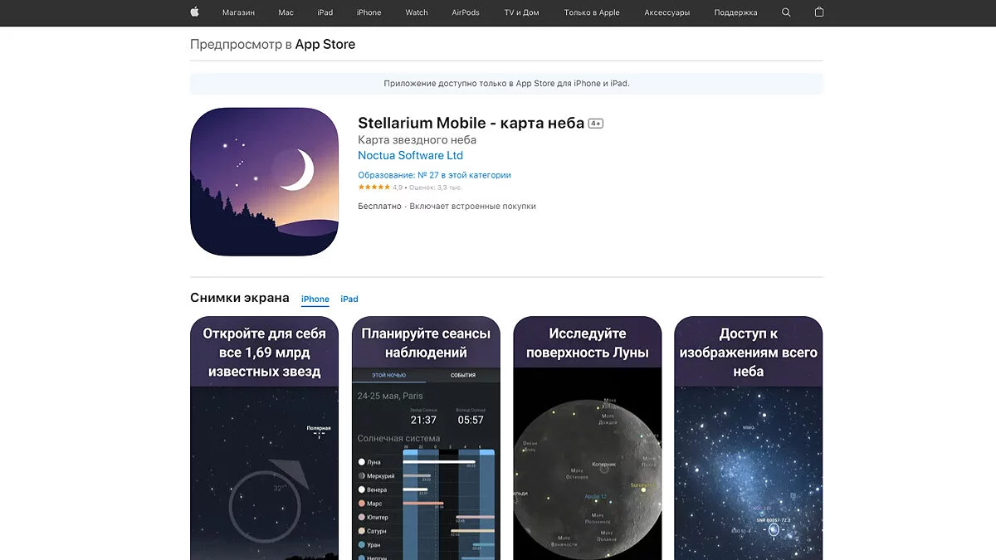Open the 1,69 млрд звезд screenshot
The width and height of the screenshot is (996, 560).
[264, 438]
